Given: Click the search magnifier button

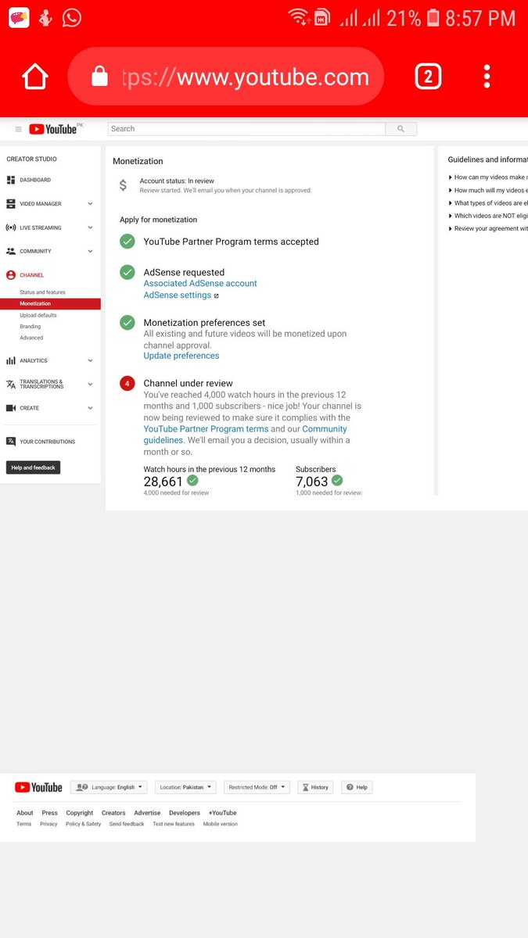Looking at the screenshot, I should point(401,129).
